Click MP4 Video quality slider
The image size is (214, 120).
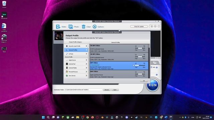click(x=140, y=65)
